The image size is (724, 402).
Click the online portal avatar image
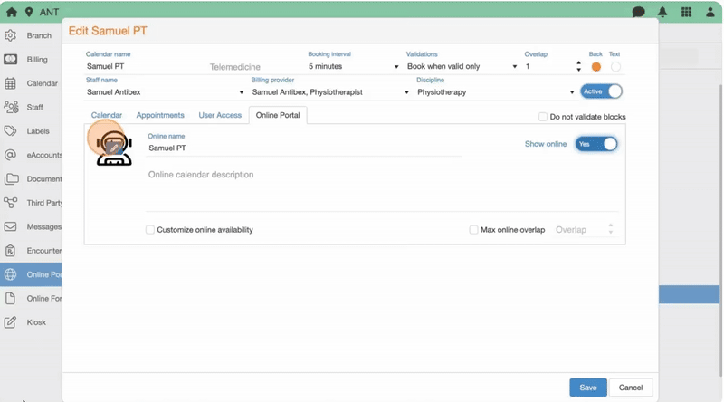pos(113,148)
